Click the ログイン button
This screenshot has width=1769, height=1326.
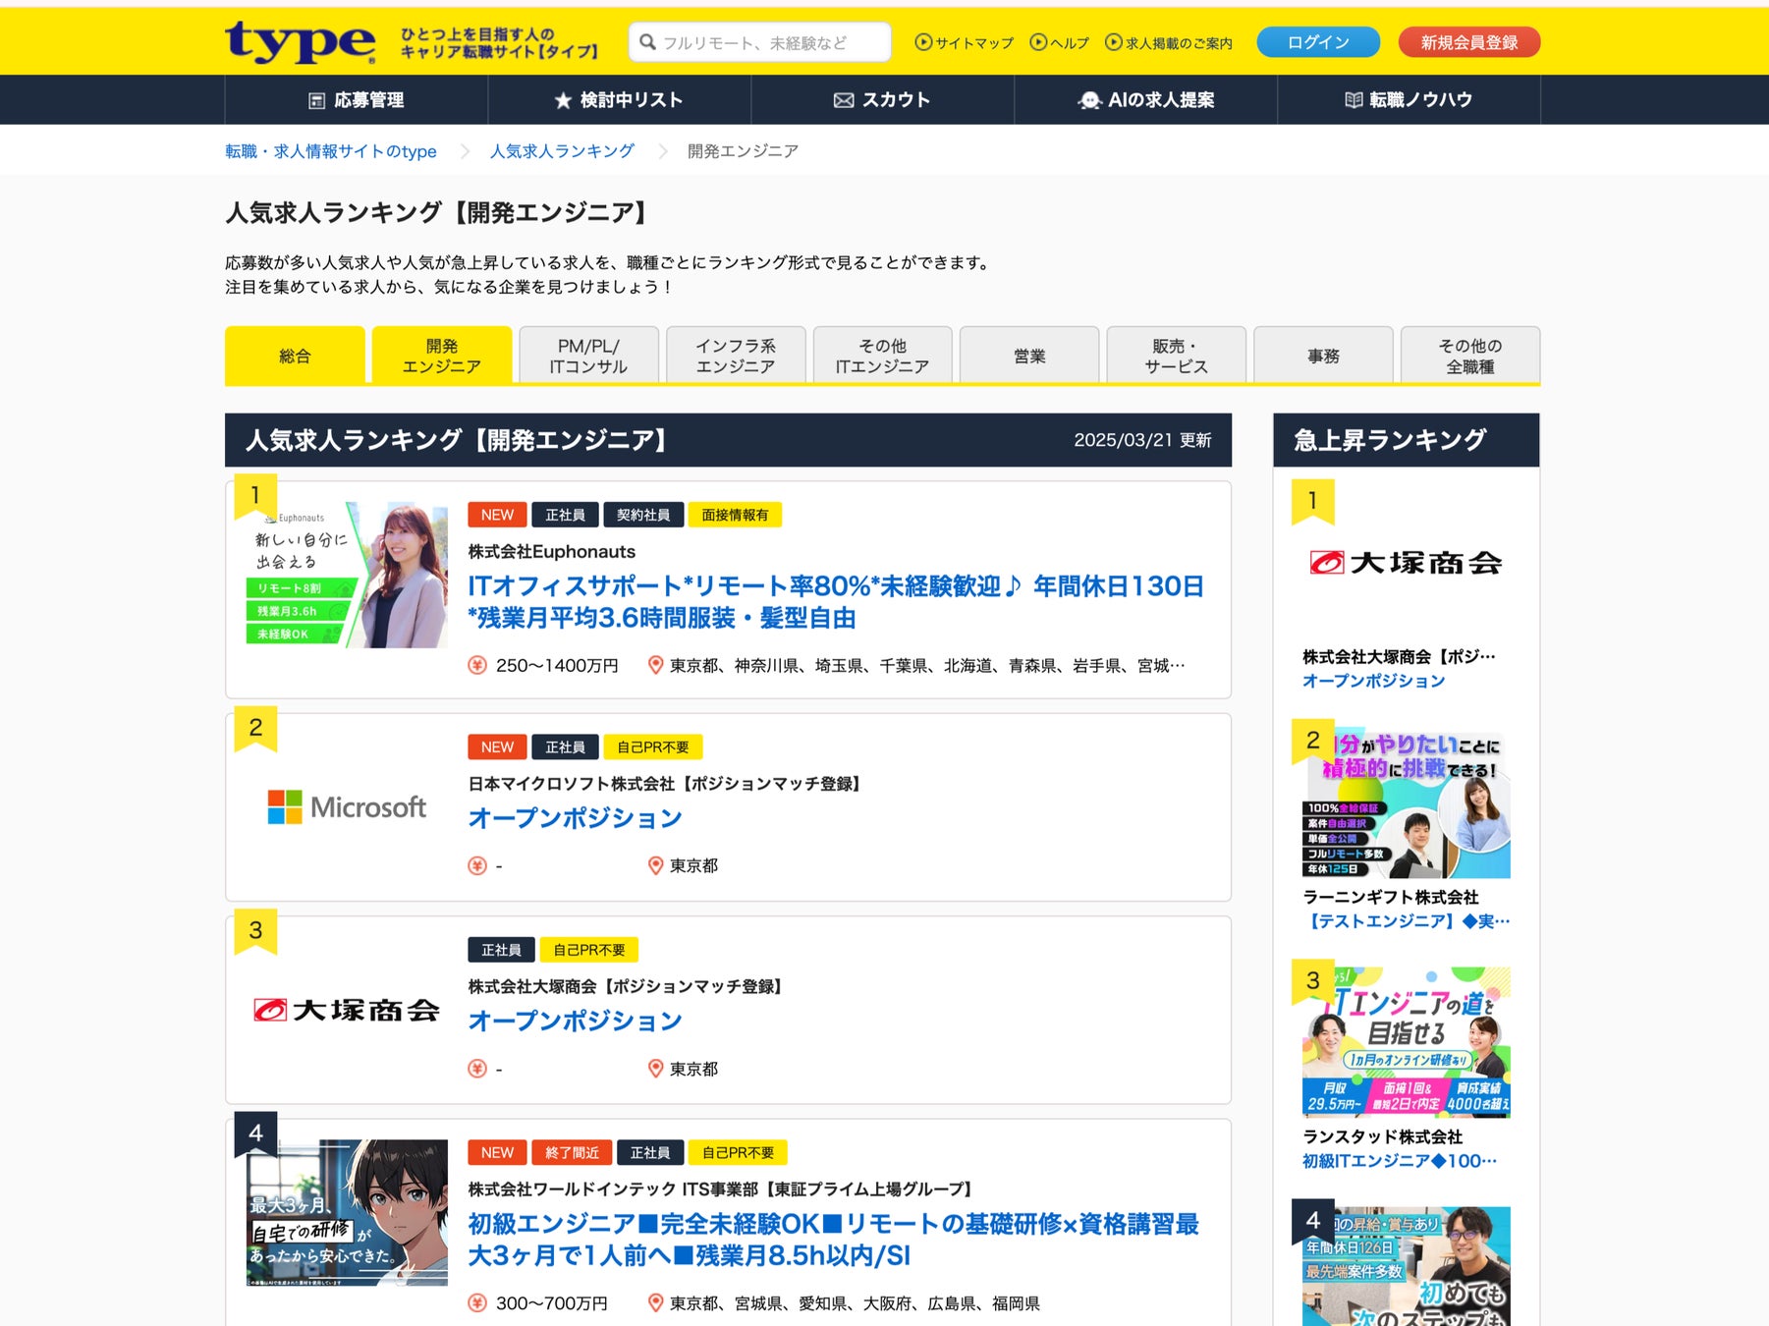click(1318, 42)
